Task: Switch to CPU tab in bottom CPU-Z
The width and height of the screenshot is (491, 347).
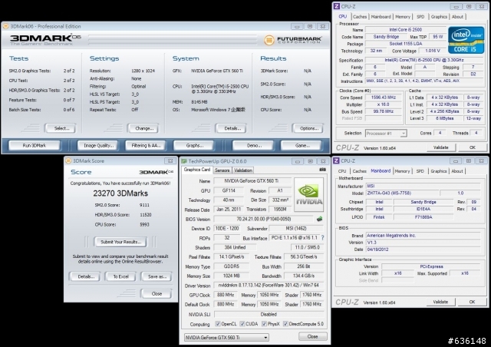Action: pos(342,171)
